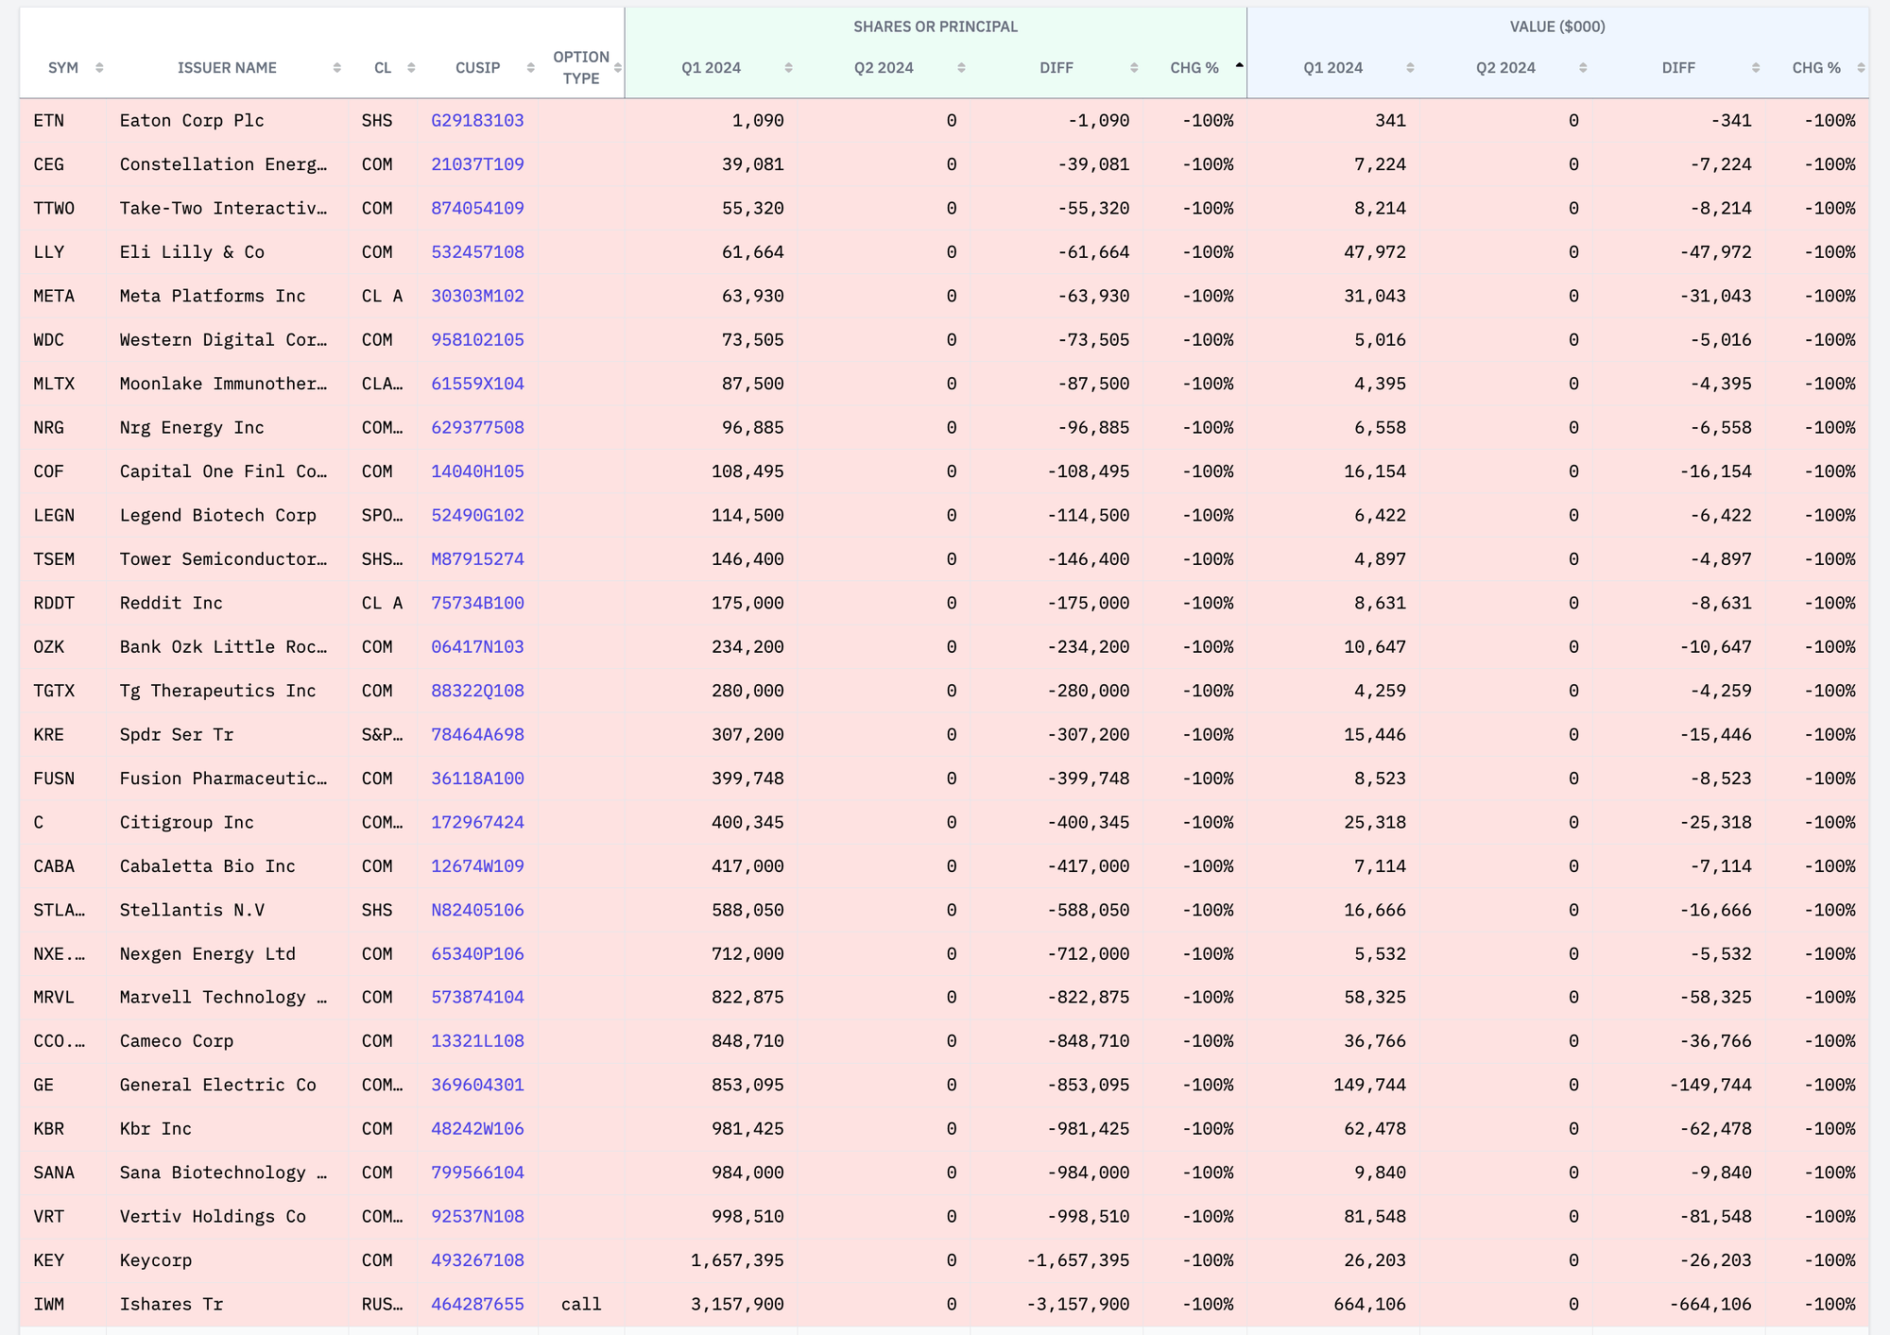The width and height of the screenshot is (1890, 1335).
Task: Open Fusion Pharmaceuticals CUSIP 36118A100
Action: tap(477, 779)
